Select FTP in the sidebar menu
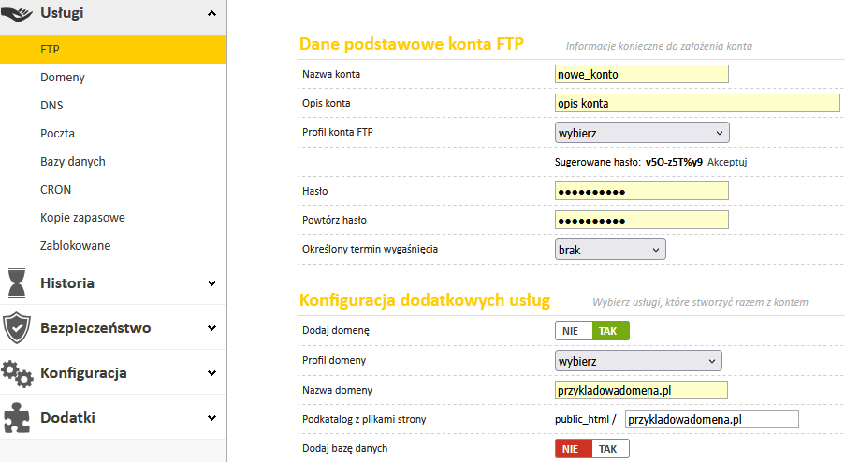Image resolution: width=845 pixels, height=462 pixels. (113, 50)
